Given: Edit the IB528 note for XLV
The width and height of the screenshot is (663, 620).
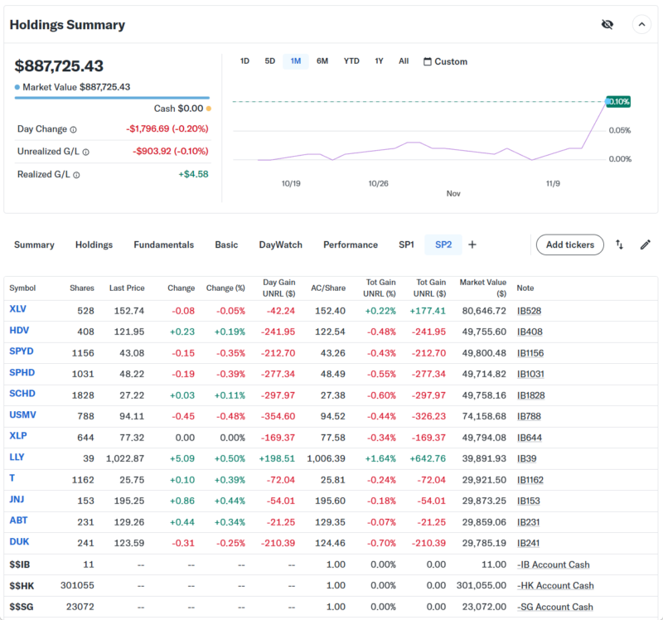Looking at the screenshot, I should pos(530,310).
